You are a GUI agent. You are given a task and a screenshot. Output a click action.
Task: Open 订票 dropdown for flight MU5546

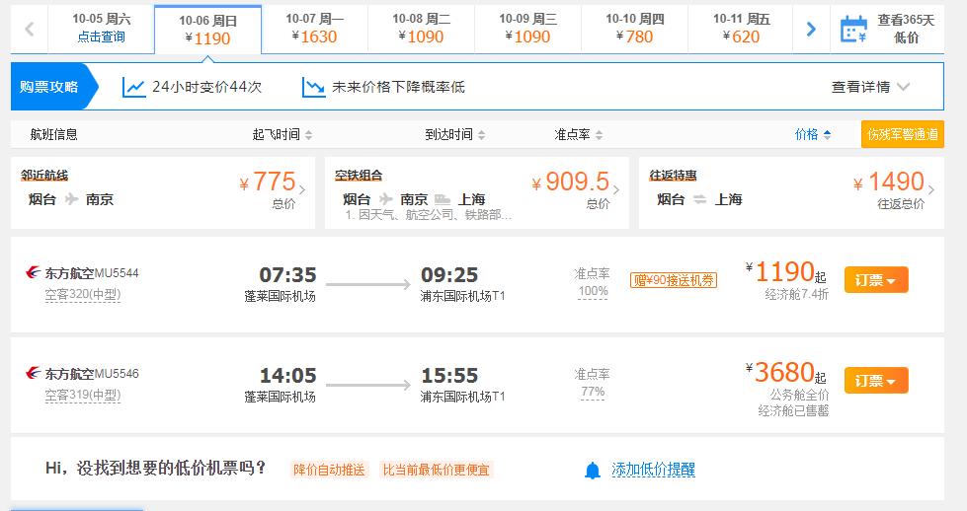click(876, 381)
